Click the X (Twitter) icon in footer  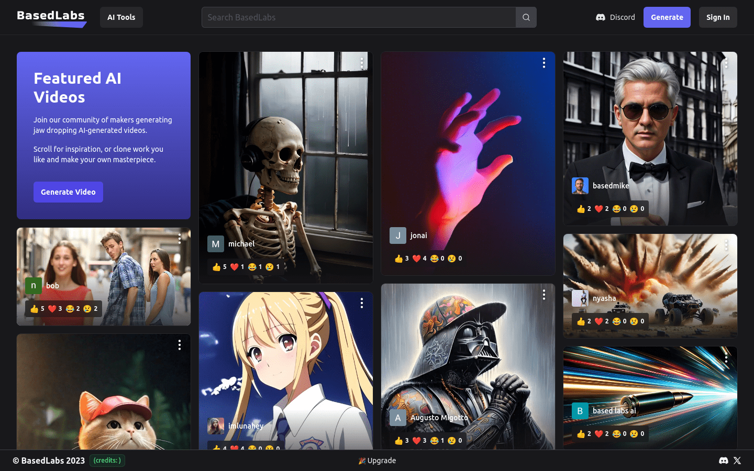[x=737, y=461]
